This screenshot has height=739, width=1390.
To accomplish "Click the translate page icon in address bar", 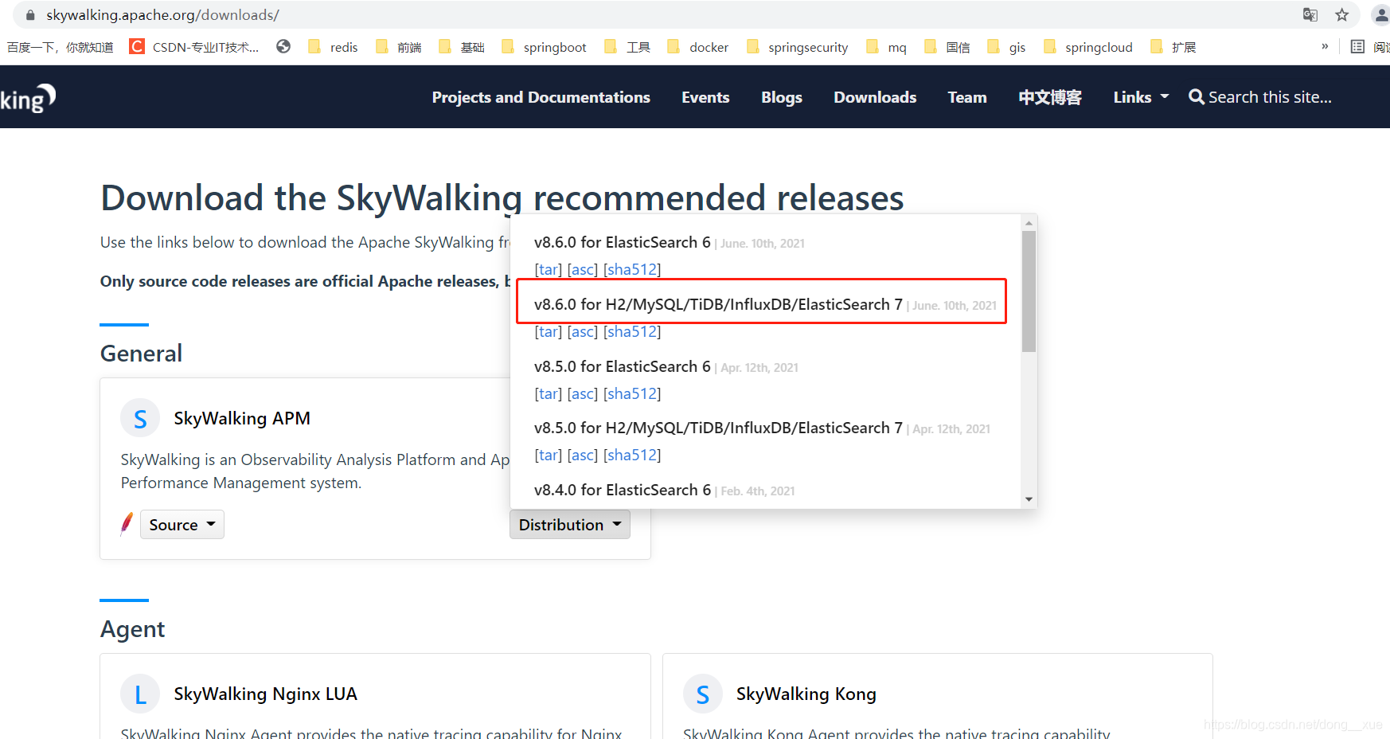I will click(1310, 15).
